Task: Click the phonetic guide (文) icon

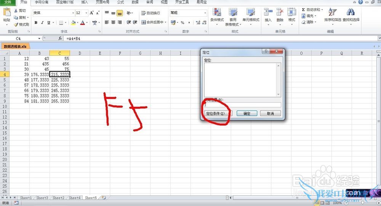Action: (94, 22)
